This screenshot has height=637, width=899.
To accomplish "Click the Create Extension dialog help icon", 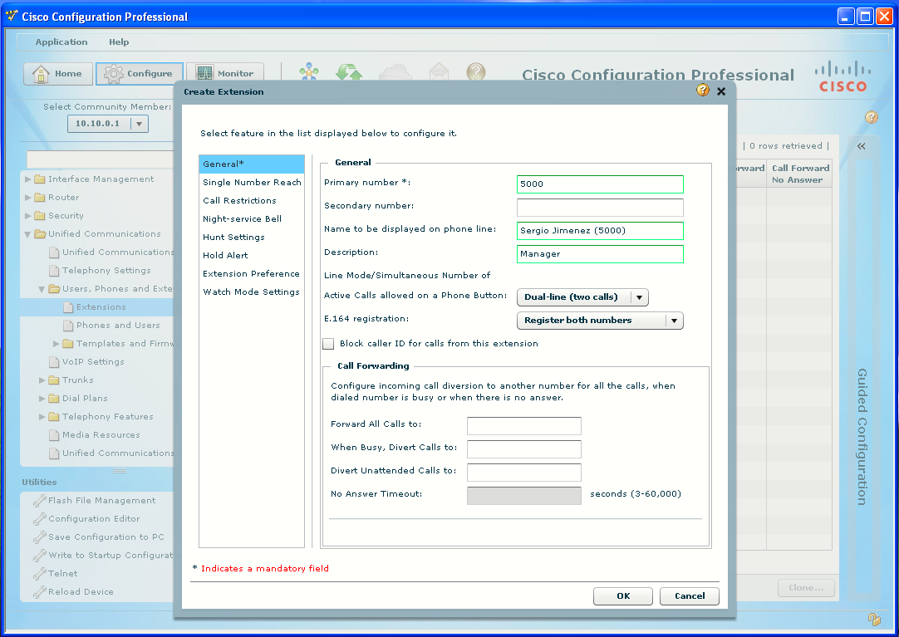I will tap(703, 91).
